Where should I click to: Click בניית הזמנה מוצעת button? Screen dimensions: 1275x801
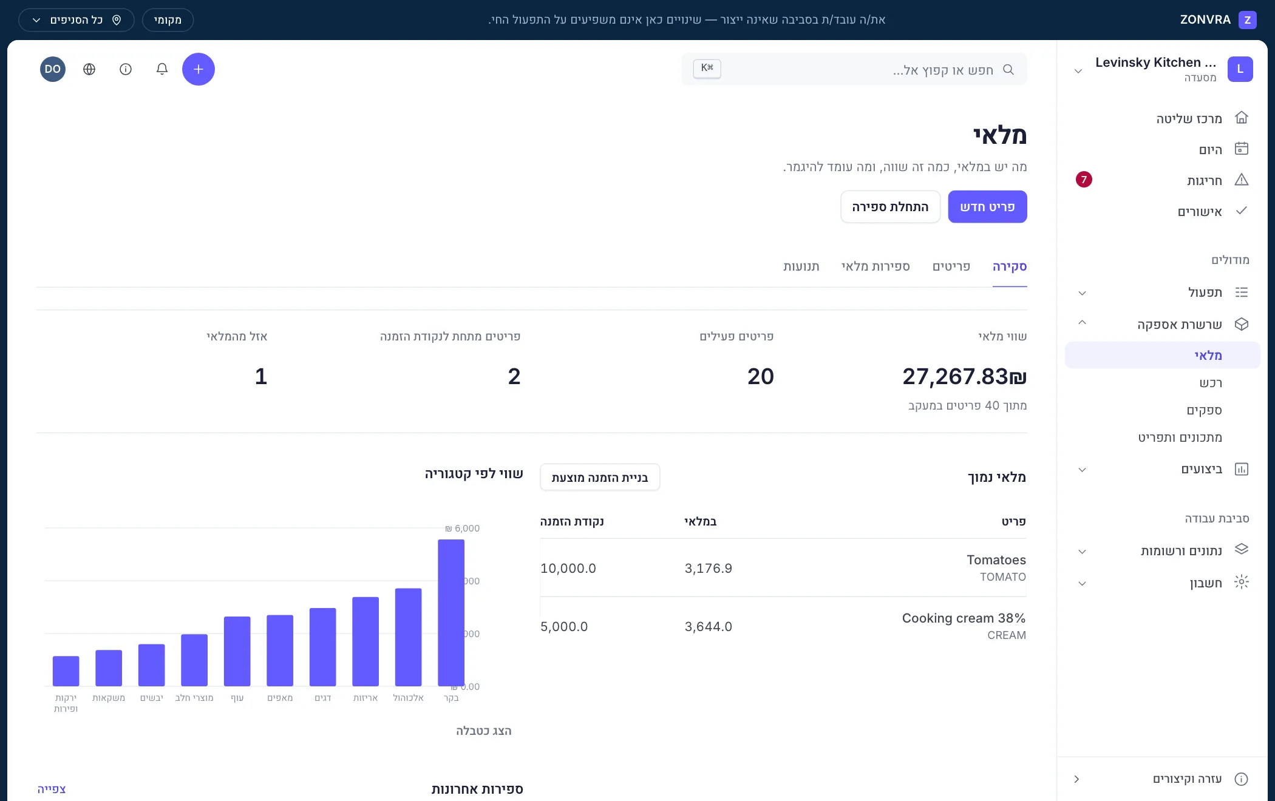click(x=600, y=478)
